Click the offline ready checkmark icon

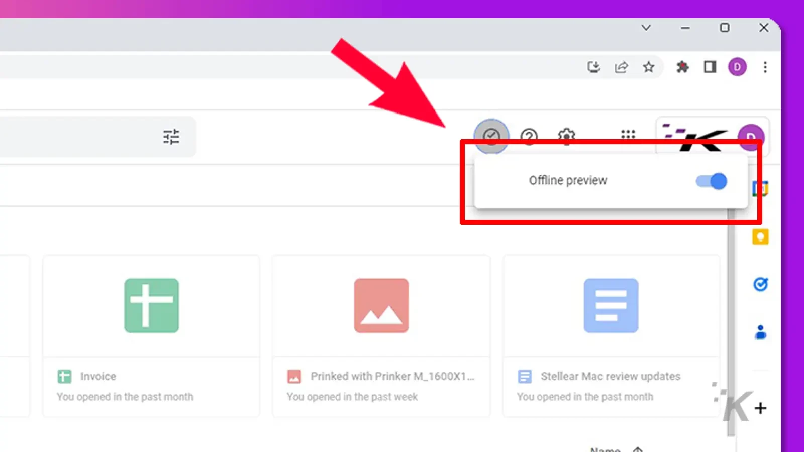coord(491,136)
